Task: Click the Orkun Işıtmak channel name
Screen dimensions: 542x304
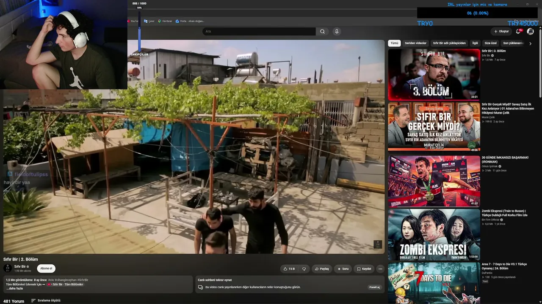Action: (490, 166)
